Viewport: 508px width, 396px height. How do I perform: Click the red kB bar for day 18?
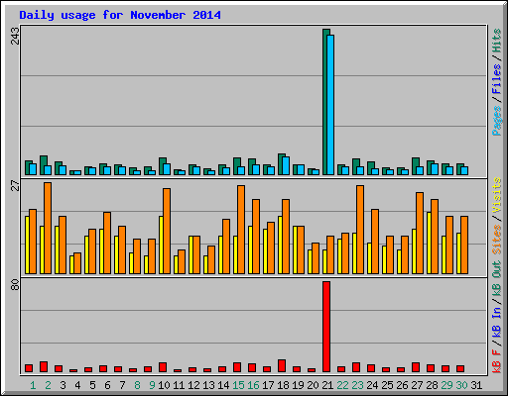coord(282,366)
